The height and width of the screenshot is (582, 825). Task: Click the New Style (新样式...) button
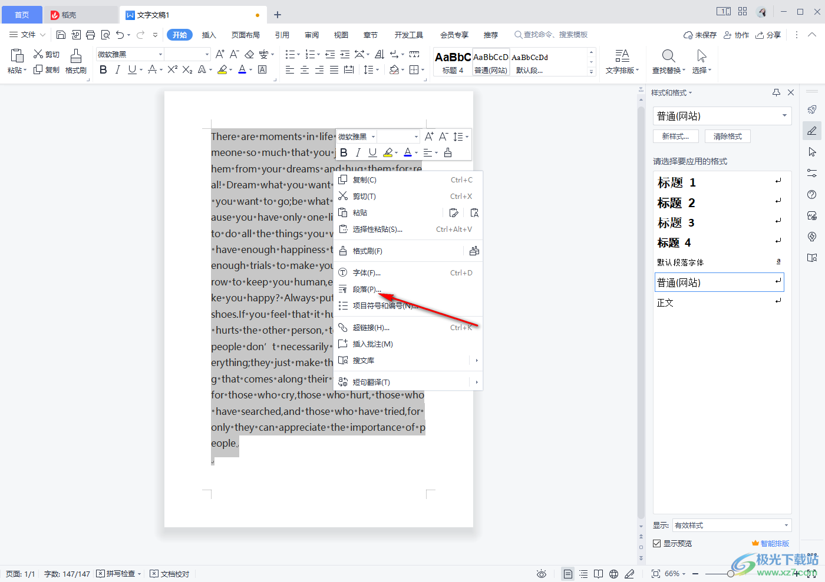pos(675,136)
